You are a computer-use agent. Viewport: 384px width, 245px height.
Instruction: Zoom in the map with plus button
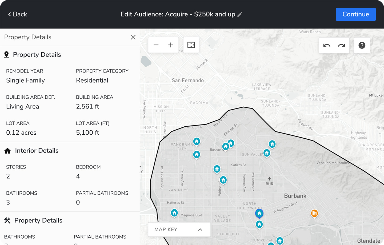[171, 45]
